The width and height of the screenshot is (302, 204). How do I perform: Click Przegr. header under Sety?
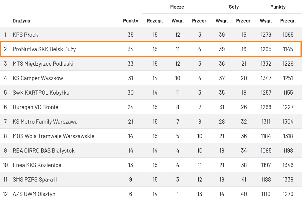click(x=244, y=21)
